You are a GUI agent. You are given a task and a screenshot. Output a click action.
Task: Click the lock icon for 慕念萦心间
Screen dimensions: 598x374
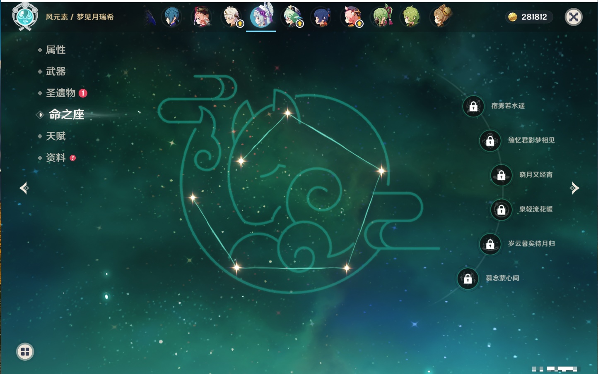468,279
